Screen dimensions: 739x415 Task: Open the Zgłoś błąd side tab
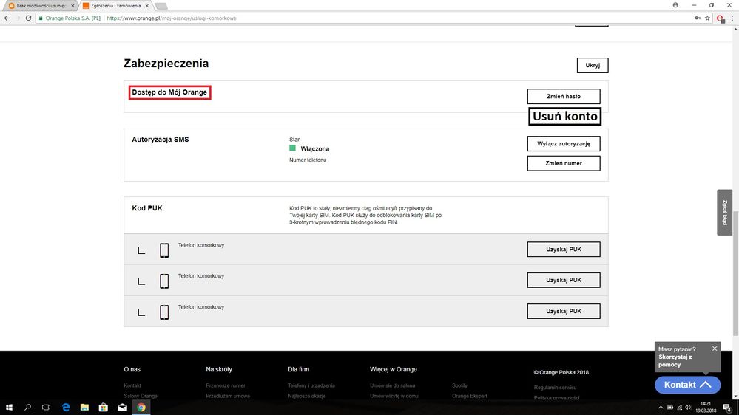724,213
